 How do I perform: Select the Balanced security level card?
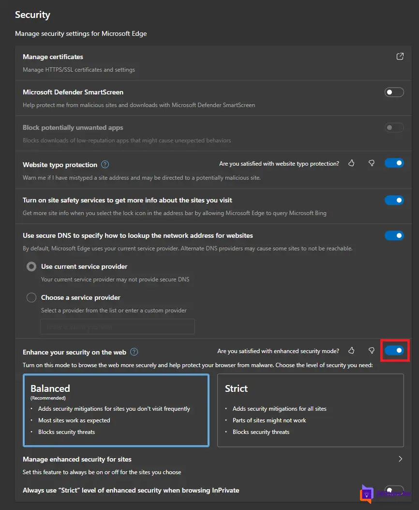[116, 409]
